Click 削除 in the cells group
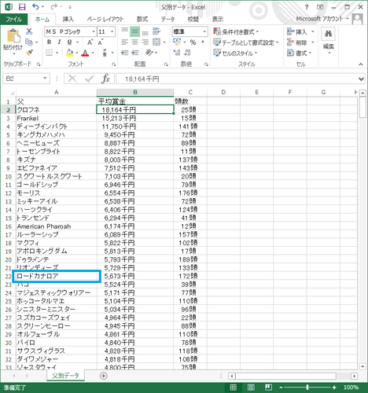The height and width of the screenshot is (393, 368). tap(300, 42)
